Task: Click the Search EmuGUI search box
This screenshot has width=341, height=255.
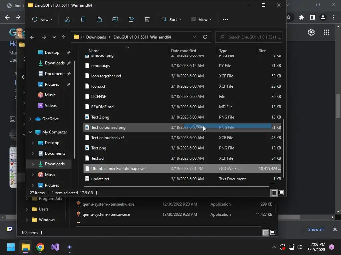Action: coord(248,37)
